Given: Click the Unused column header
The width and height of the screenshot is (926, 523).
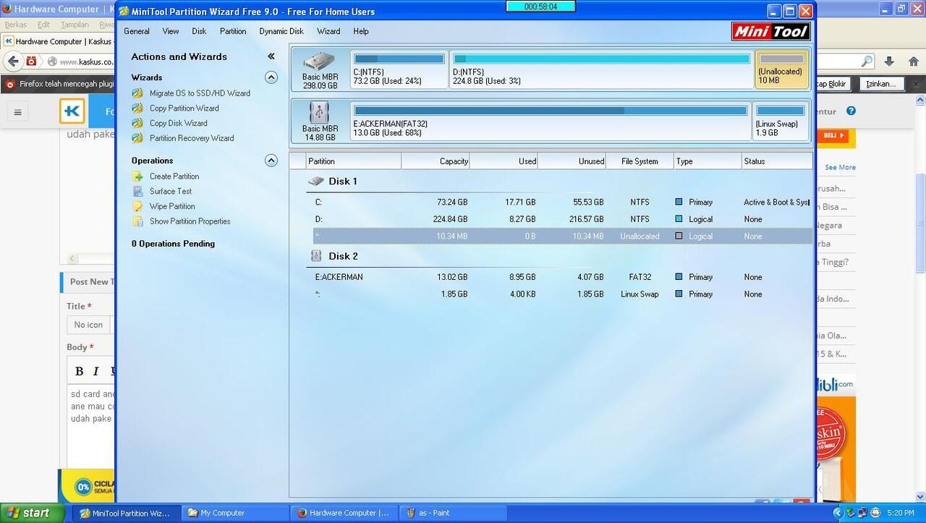Looking at the screenshot, I should click(x=572, y=161).
